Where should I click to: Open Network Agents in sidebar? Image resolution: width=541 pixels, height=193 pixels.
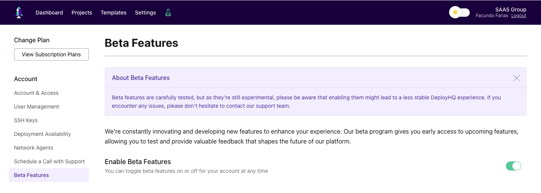[34, 148]
